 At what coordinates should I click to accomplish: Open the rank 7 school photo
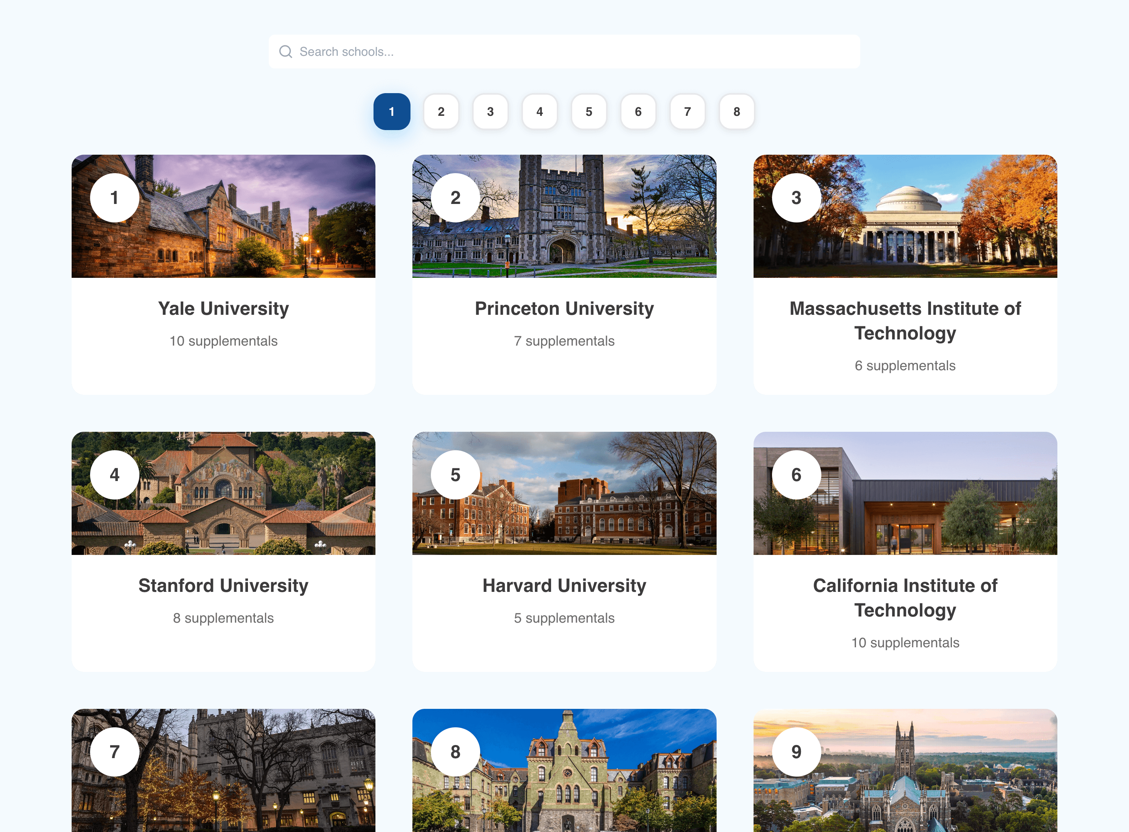223,770
